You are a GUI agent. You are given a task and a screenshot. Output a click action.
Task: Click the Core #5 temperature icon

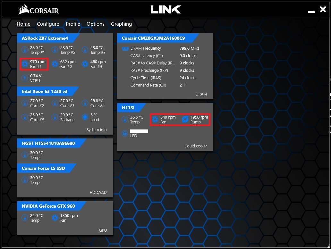[25, 117]
